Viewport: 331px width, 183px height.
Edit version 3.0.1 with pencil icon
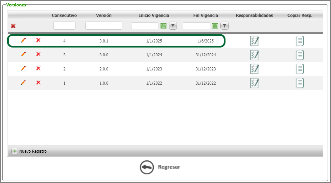(24, 40)
